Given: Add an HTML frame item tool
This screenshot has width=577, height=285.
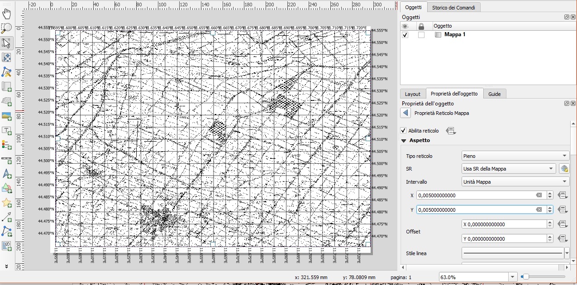Looking at the screenshot, I should (7, 246).
